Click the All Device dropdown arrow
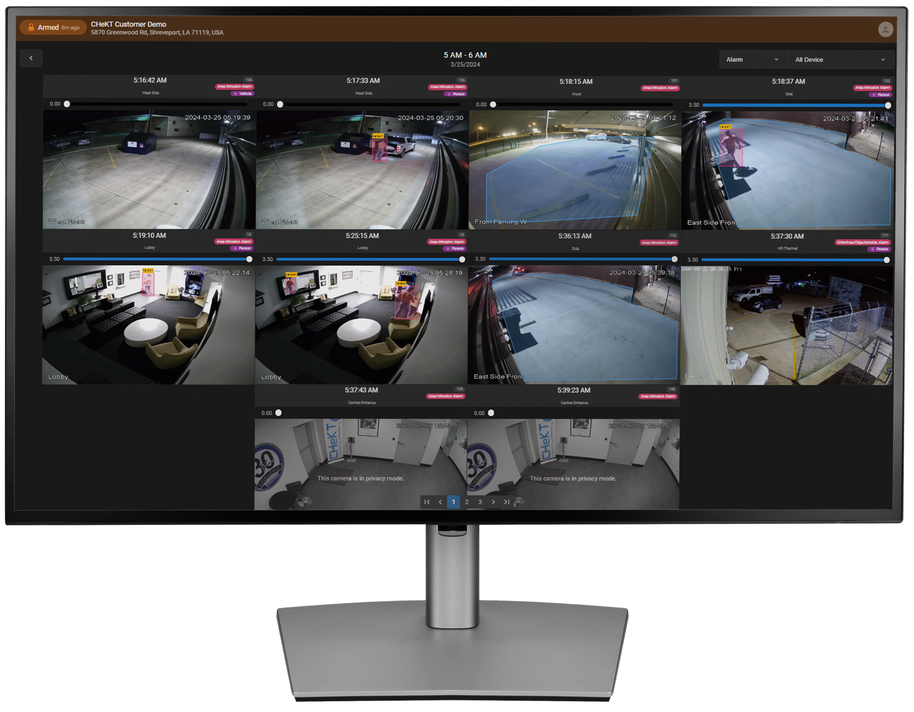This screenshot has width=914, height=712. tap(883, 60)
